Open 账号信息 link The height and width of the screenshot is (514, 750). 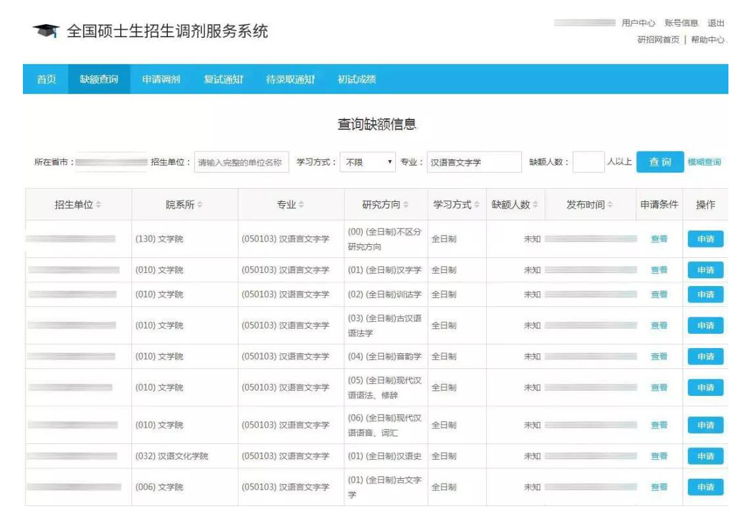[681, 23]
